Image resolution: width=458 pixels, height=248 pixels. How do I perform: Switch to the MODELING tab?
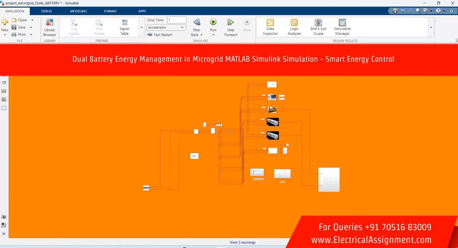(x=78, y=11)
